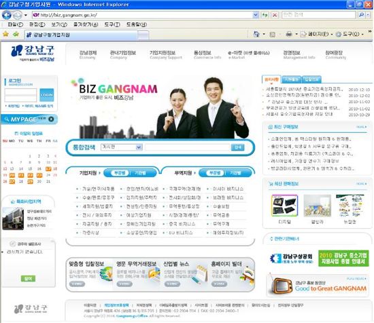Open the 파일(F) menu

16,24
